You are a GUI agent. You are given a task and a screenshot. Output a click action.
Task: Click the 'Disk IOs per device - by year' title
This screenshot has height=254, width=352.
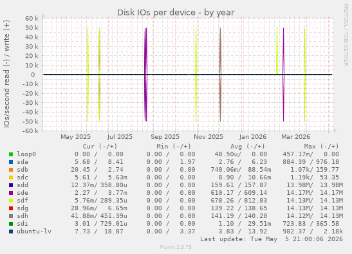click(x=176, y=13)
